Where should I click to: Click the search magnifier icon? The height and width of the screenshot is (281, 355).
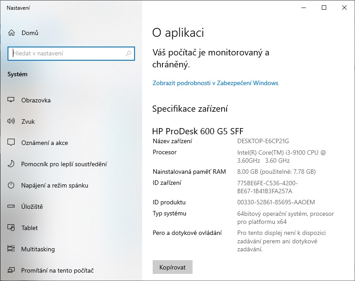[x=128, y=54]
